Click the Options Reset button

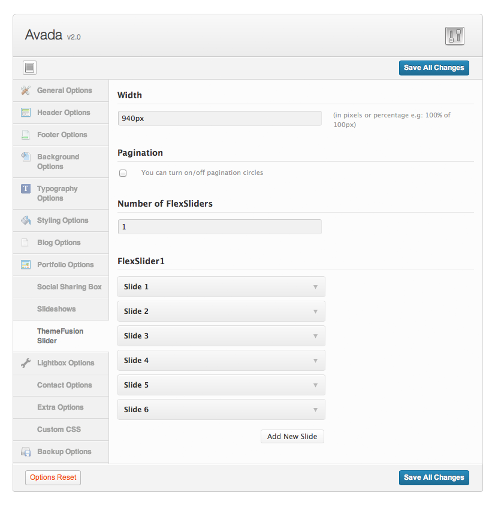[53, 477]
